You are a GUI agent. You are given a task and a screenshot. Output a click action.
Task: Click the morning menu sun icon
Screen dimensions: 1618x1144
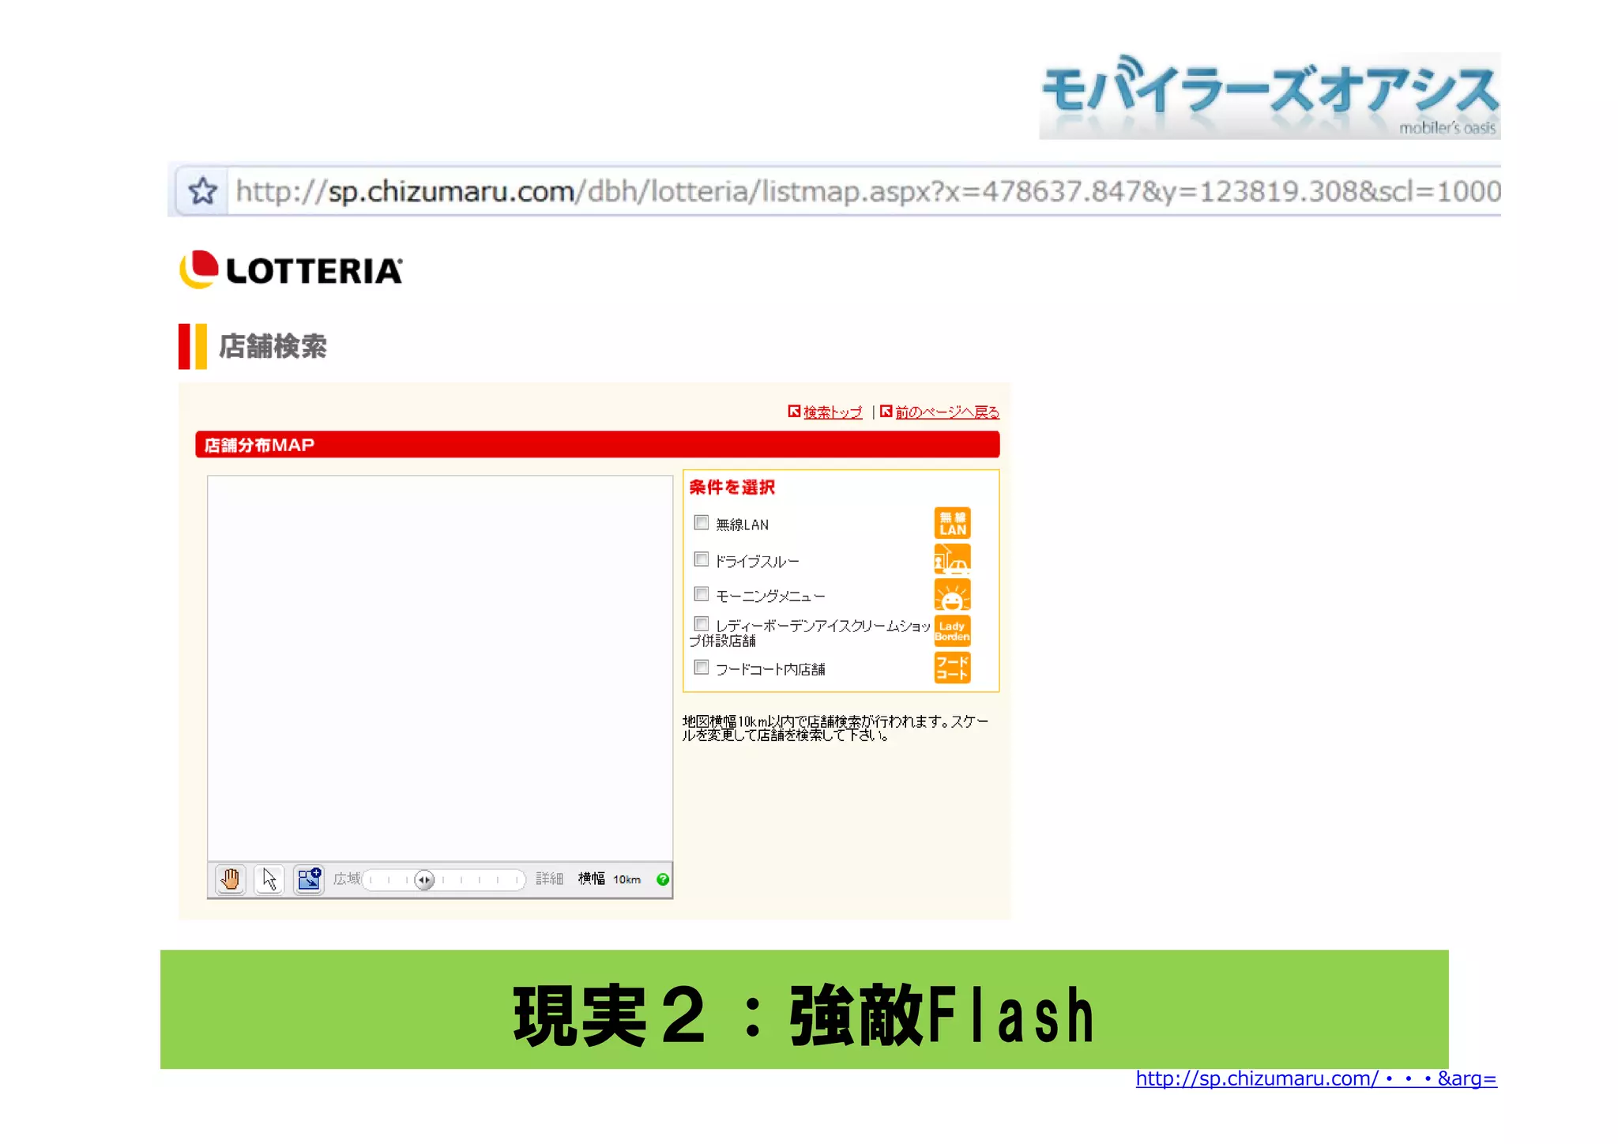coord(952,595)
